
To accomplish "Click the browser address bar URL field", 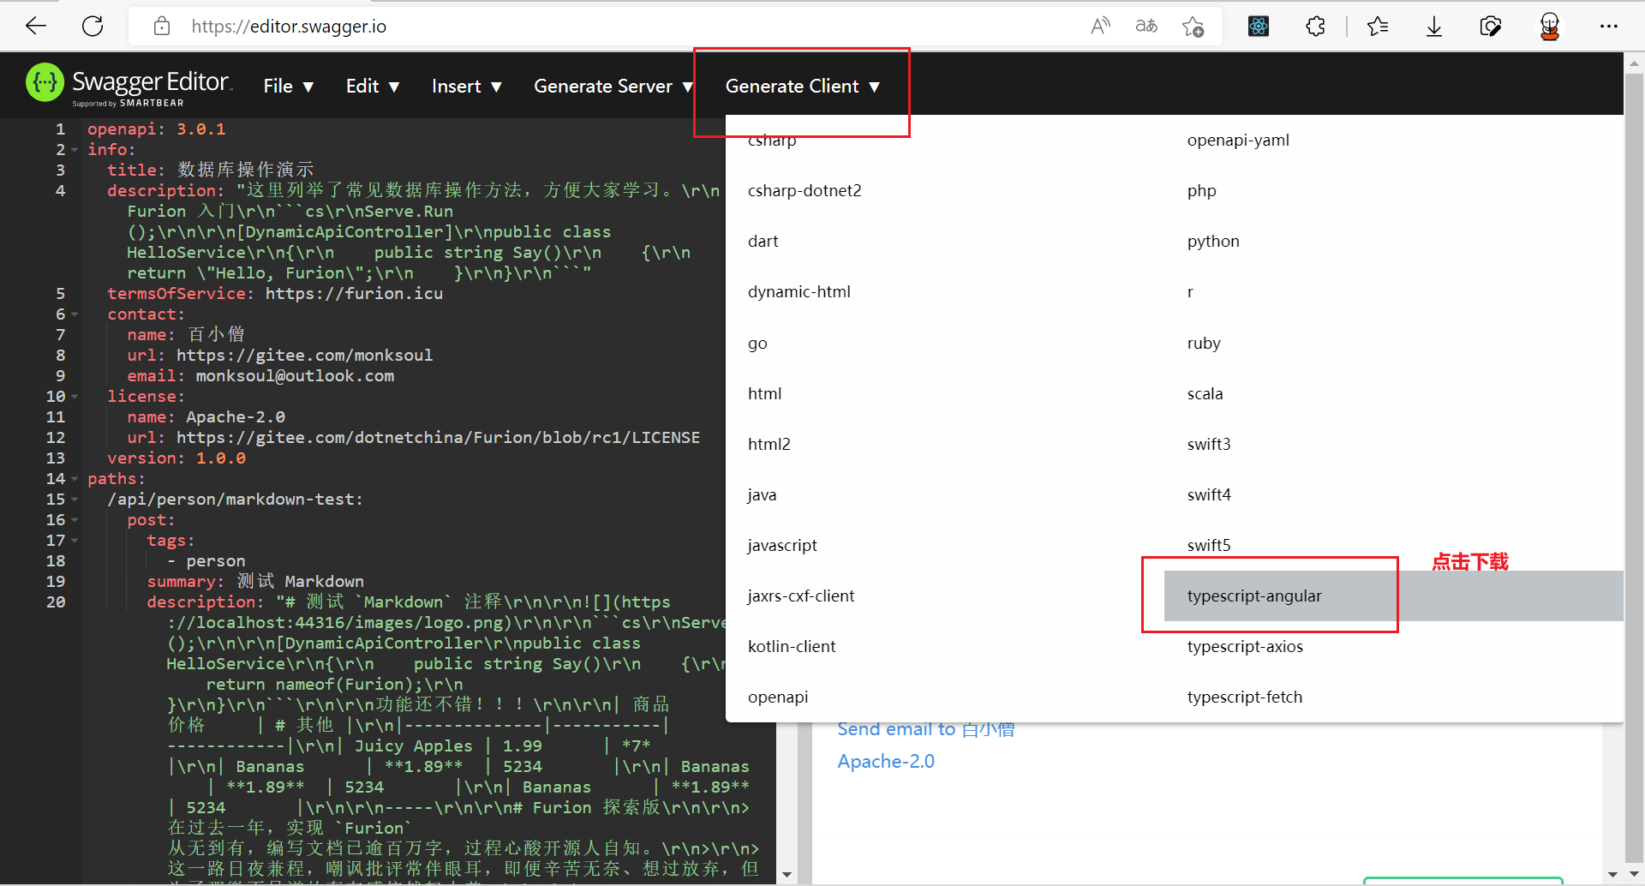I will tap(600, 27).
